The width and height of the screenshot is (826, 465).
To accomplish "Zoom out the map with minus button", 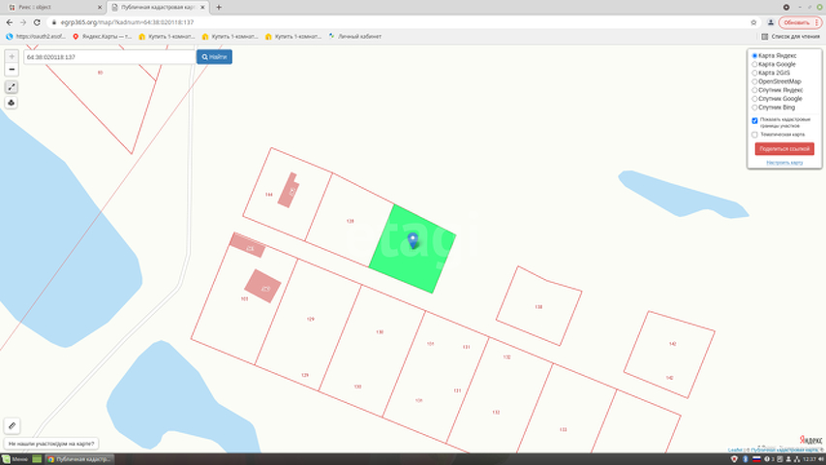I will pyautogui.click(x=12, y=70).
